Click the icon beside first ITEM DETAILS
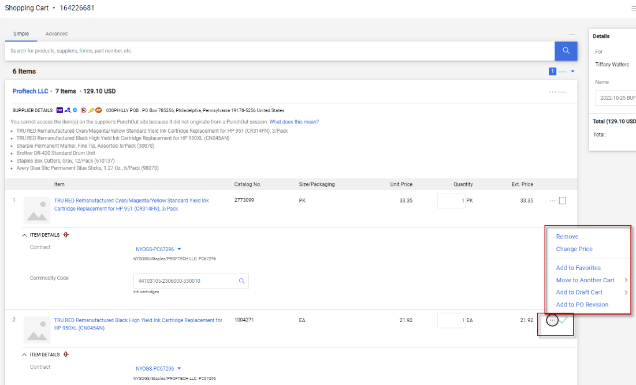Image resolution: width=636 pixels, height=385 pixels. (x=66, y=235)
